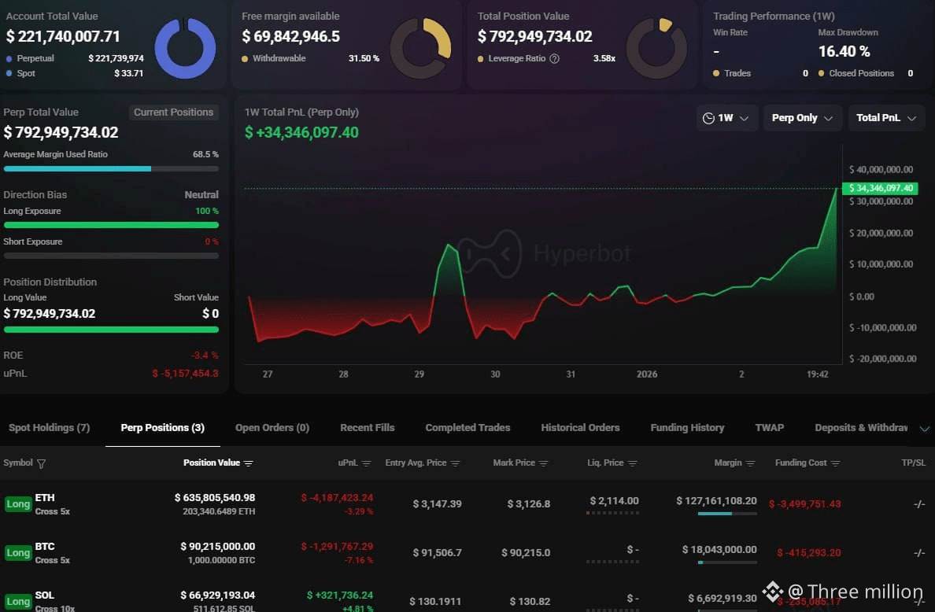
Task: Click the Leverage Ratio help icon
Action: point(555,58)
